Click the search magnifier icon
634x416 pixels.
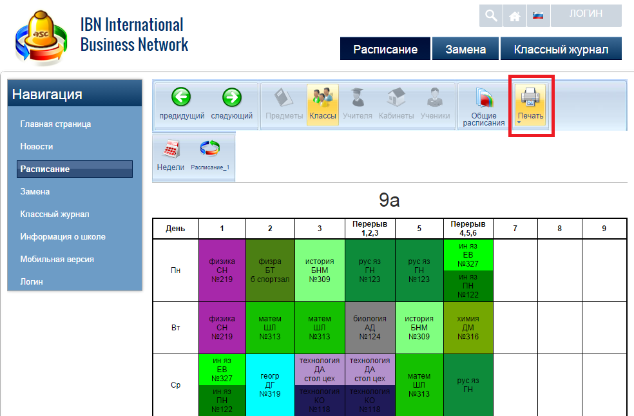(491, 16)
